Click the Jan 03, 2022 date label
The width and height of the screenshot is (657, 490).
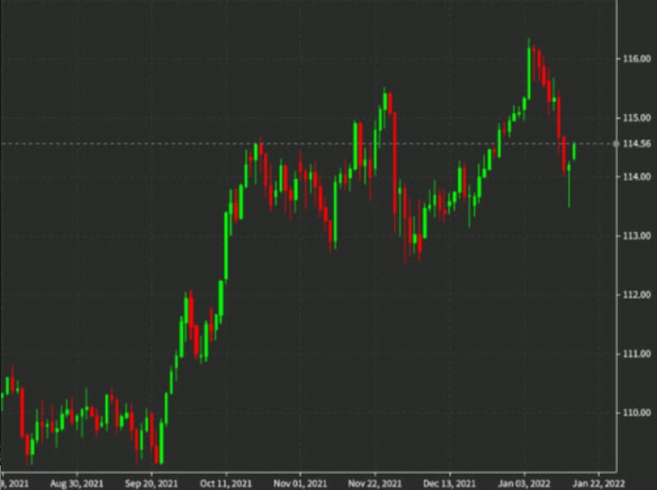[x=524, y=484]
